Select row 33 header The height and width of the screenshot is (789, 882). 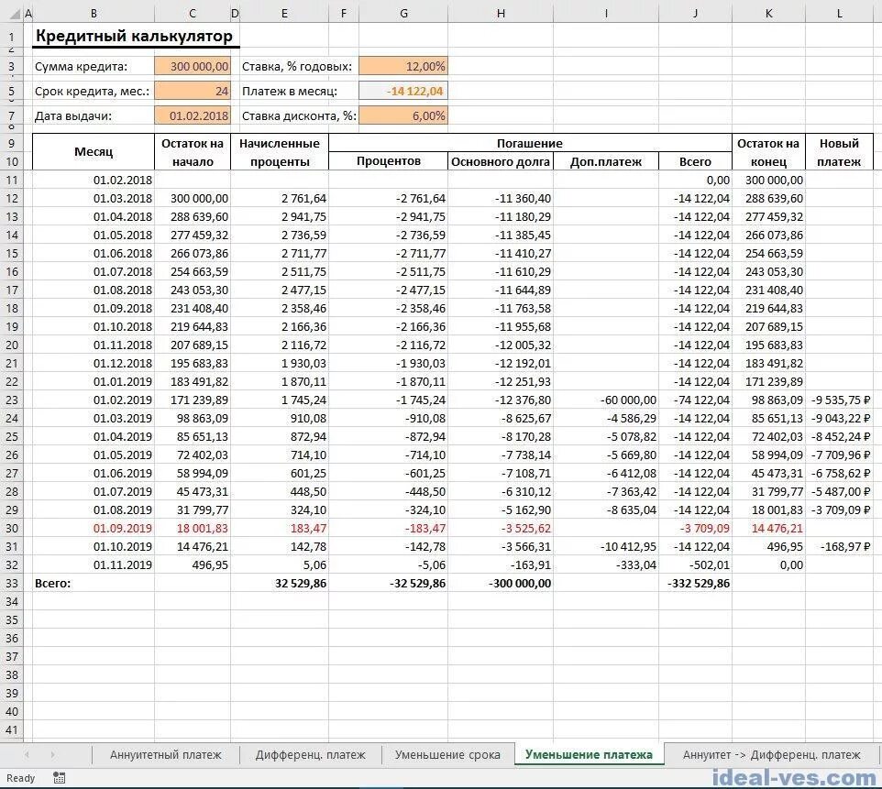click(12, 583)
